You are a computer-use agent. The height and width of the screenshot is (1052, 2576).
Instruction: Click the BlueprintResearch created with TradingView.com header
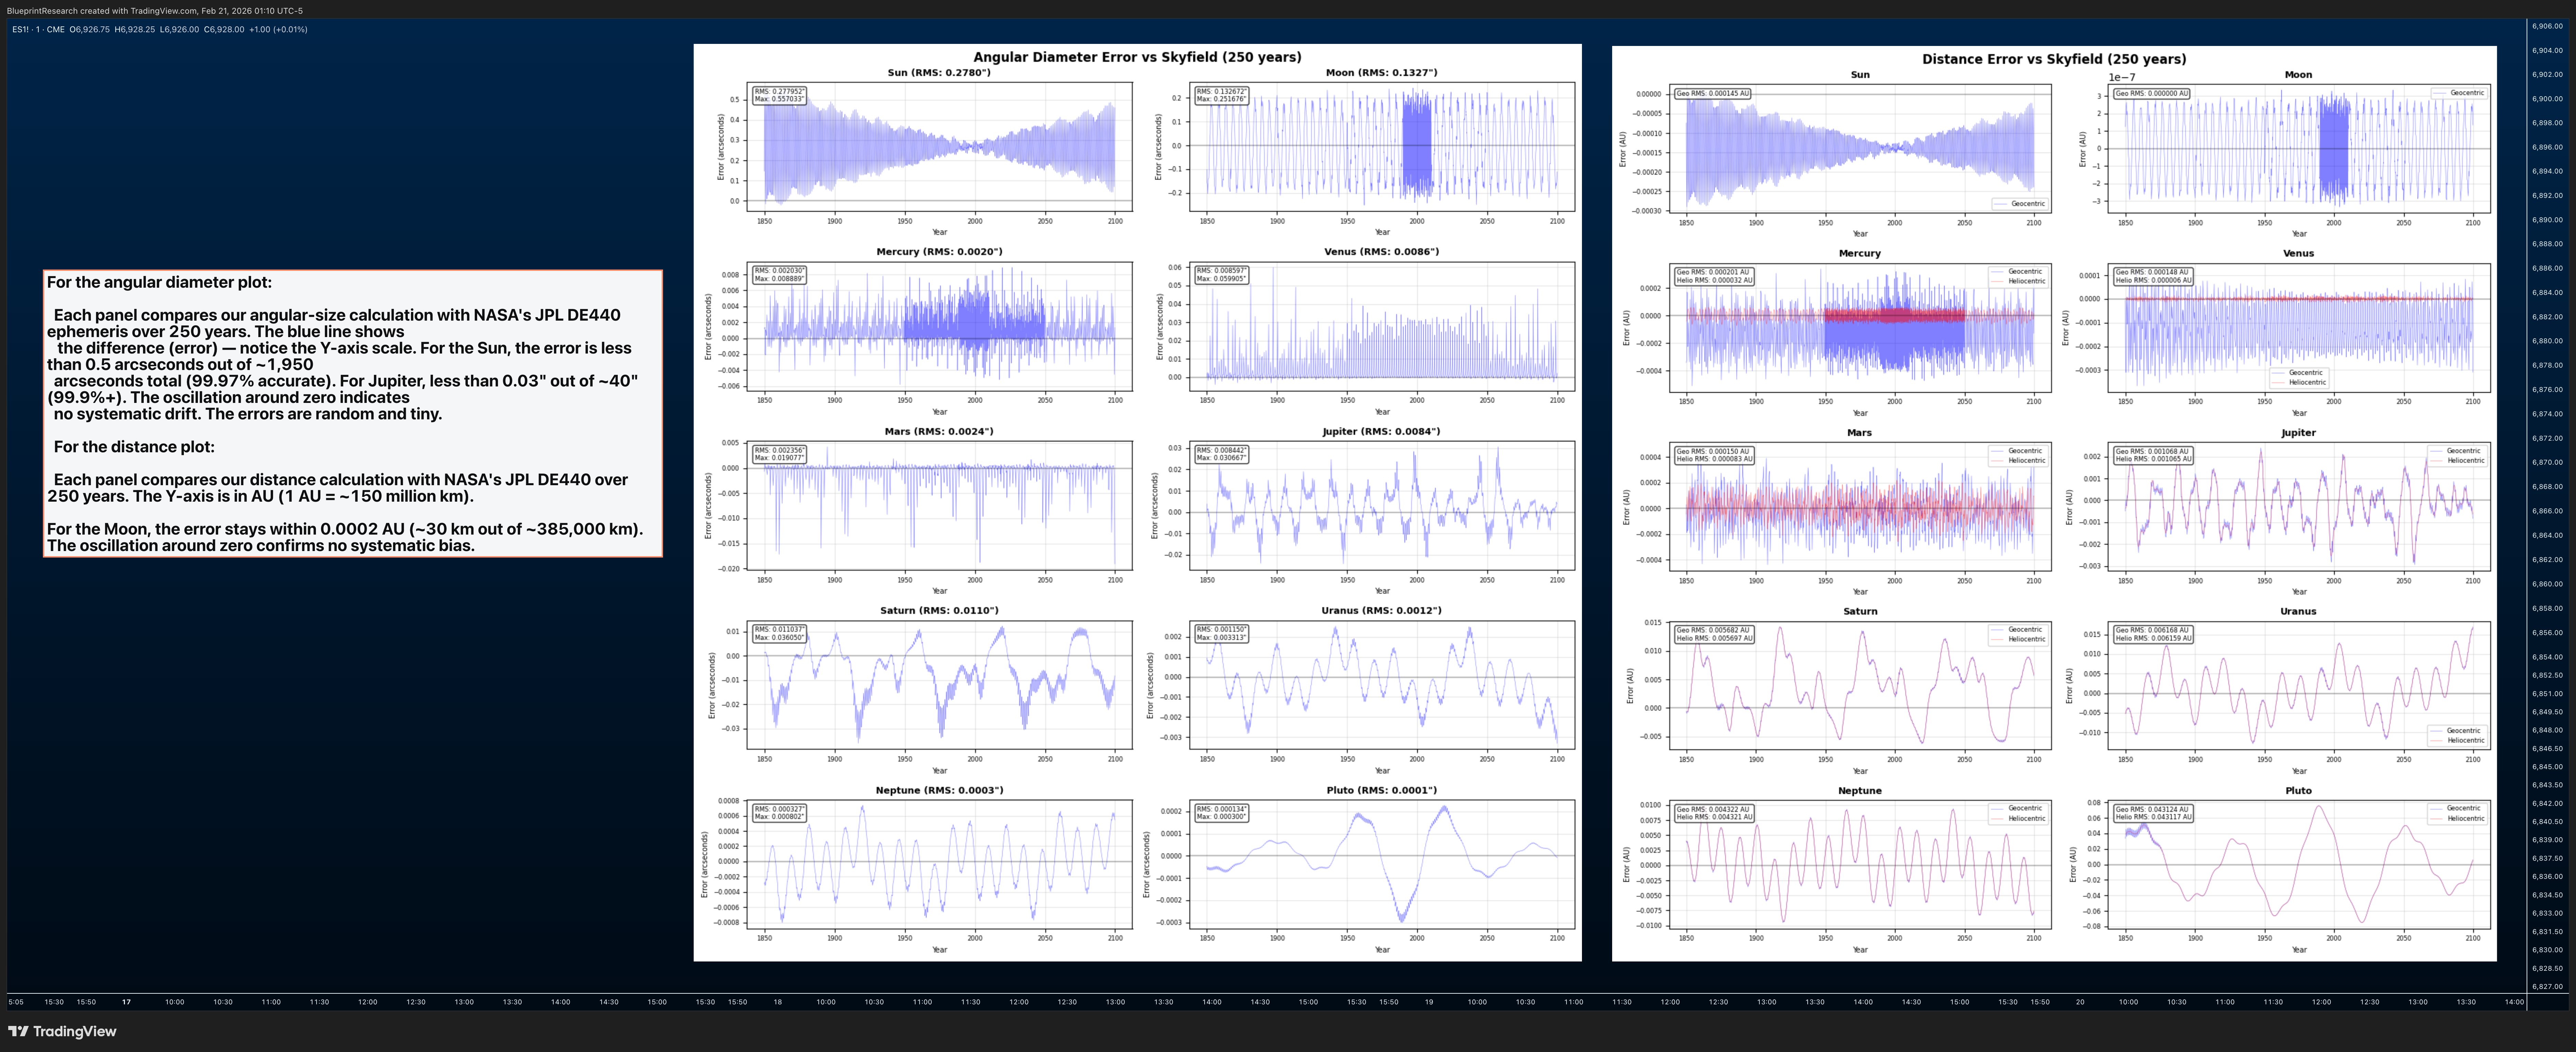(x=155, y=11)
